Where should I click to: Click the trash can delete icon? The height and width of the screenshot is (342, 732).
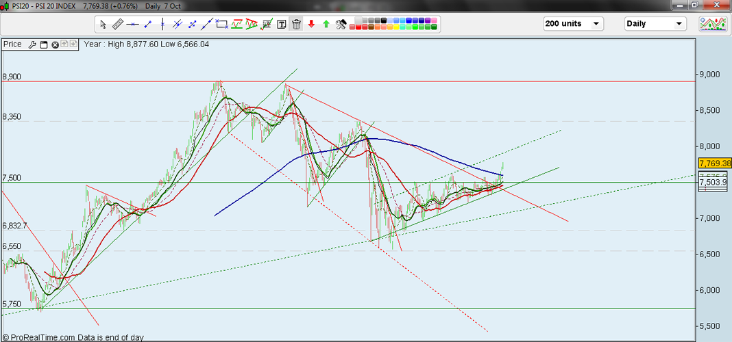(296, 24)
